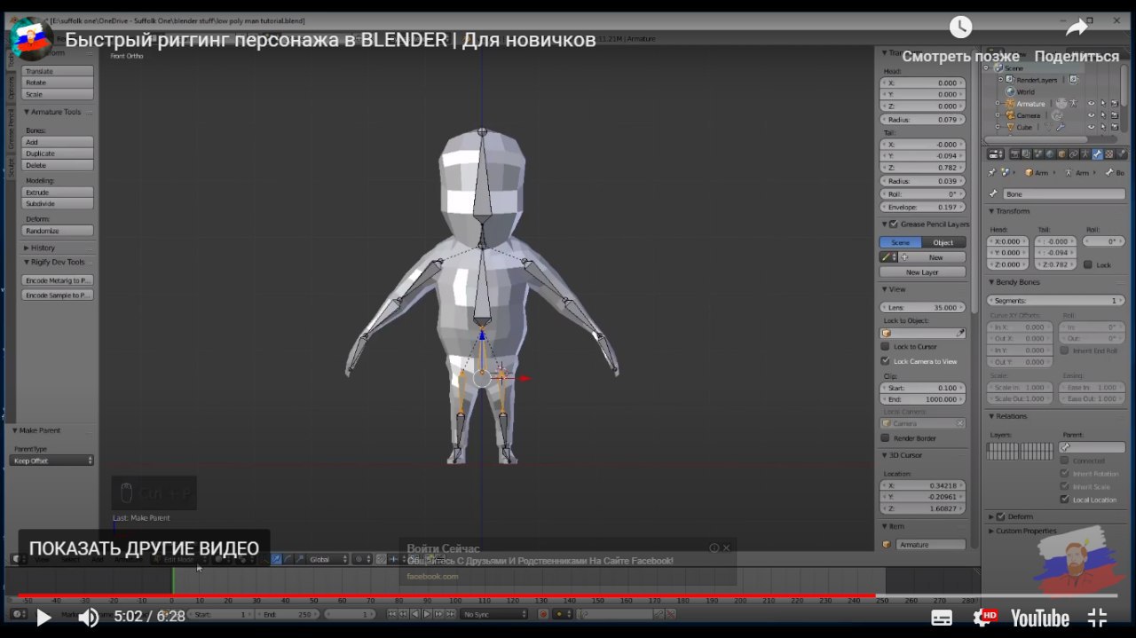Enable the bone Lock checkbox
The height and width of the screenshot is (638, 1136).
(1088, 264)
